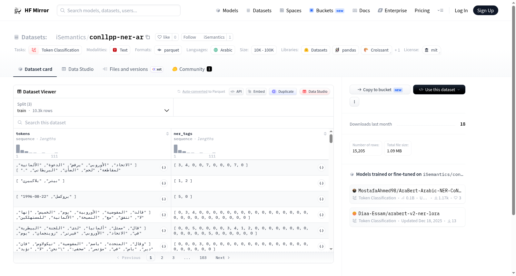Sort the tokens column
This screenshot has width=516, height=276.
coord(167,134)
